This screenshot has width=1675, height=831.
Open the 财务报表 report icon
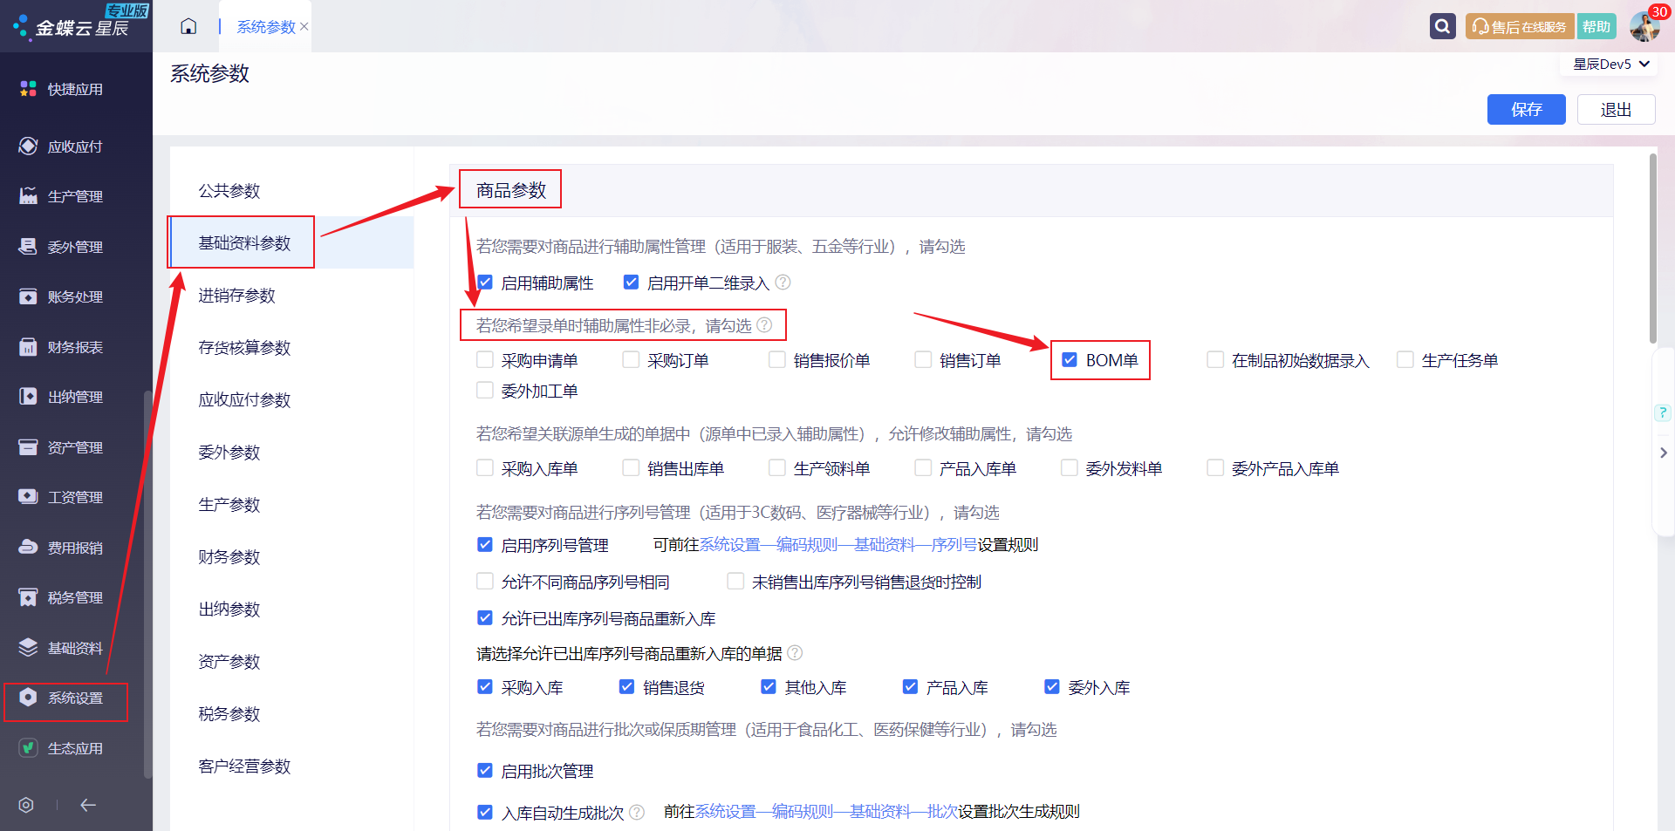point(28,347)
